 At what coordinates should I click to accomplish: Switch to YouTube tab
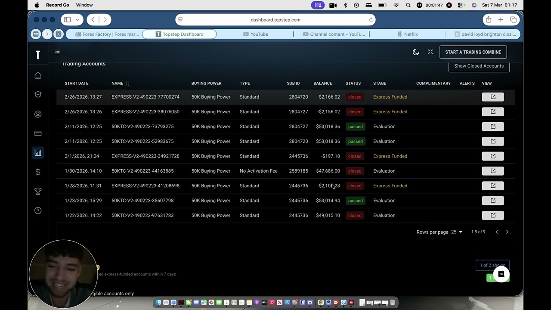256,34
